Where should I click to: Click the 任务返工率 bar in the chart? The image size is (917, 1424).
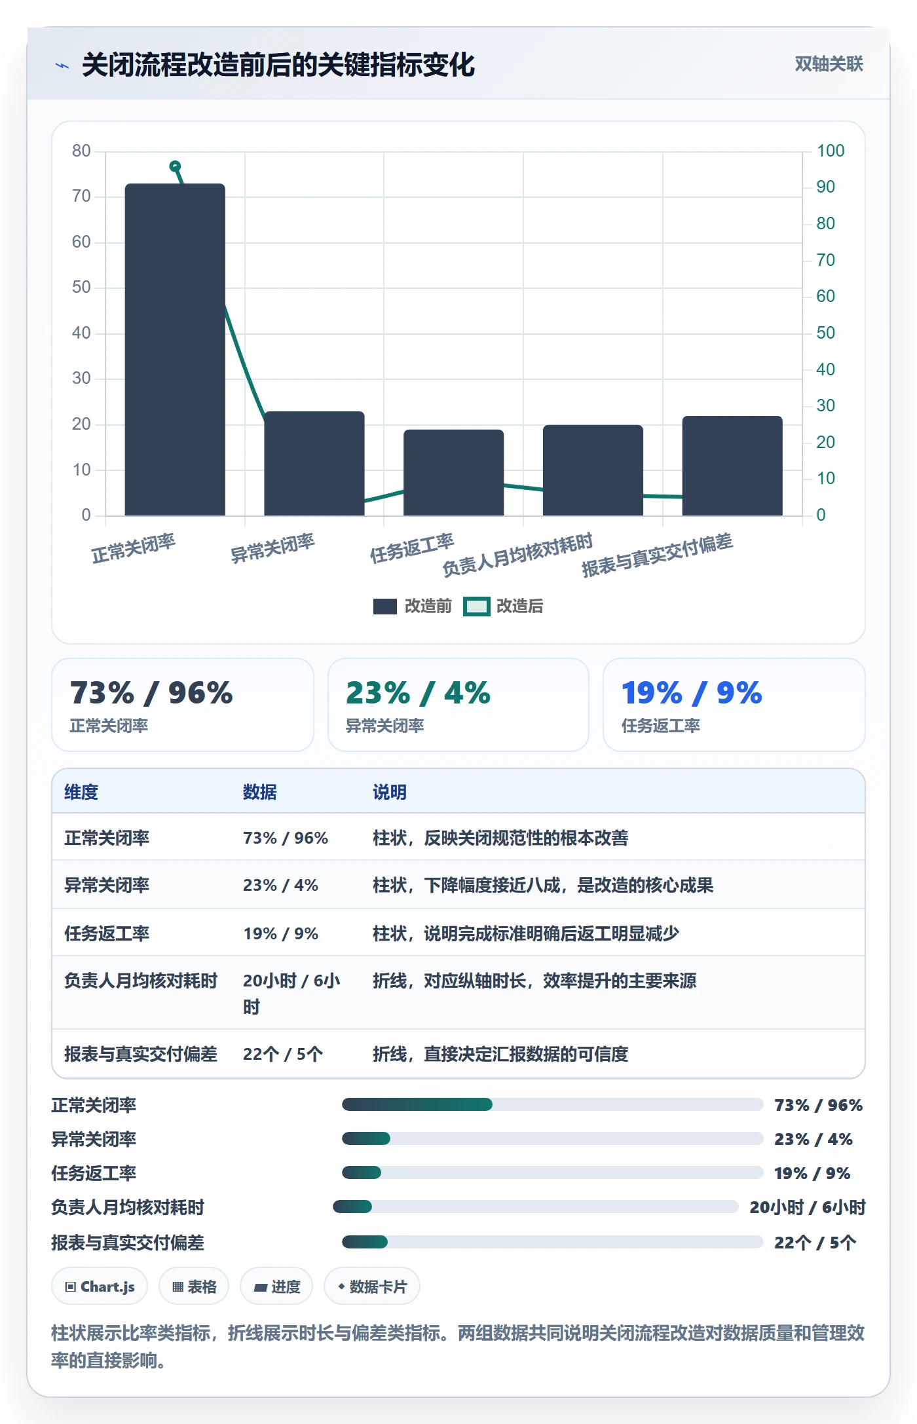[x=453, y=473]
